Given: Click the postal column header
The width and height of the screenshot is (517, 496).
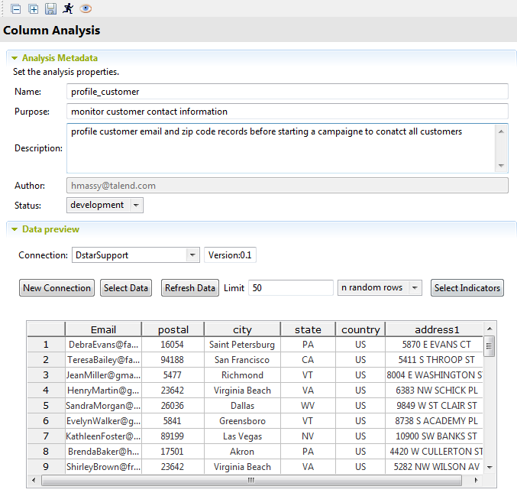Looking at the screenshot, I should 173,329.
